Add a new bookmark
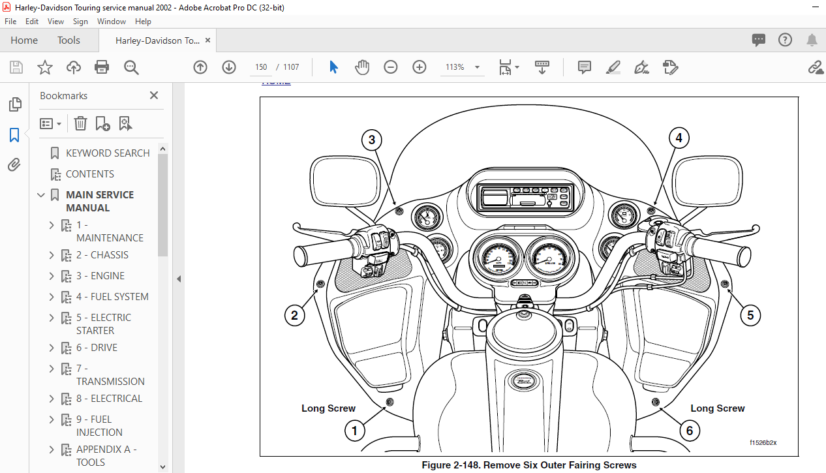 pos(102,123)
